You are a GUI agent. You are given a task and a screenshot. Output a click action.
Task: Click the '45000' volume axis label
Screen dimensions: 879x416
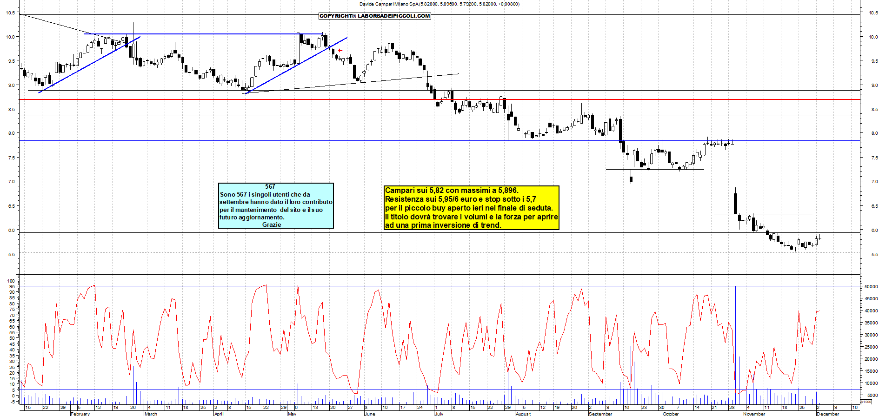click(871, 299)
